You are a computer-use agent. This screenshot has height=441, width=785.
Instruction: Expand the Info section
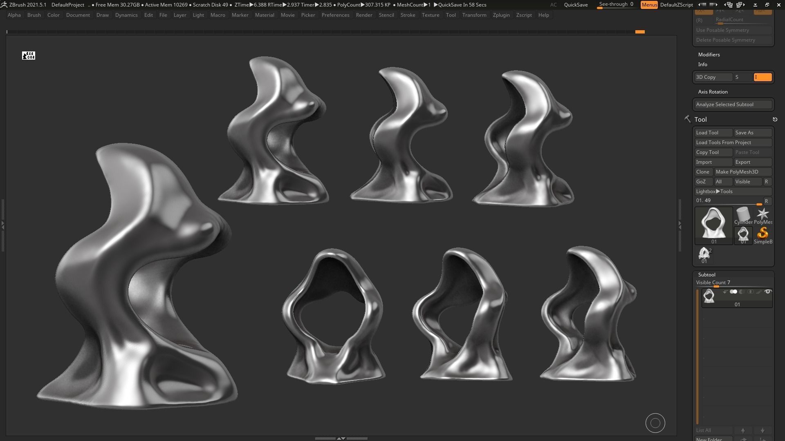pos(702,65)
